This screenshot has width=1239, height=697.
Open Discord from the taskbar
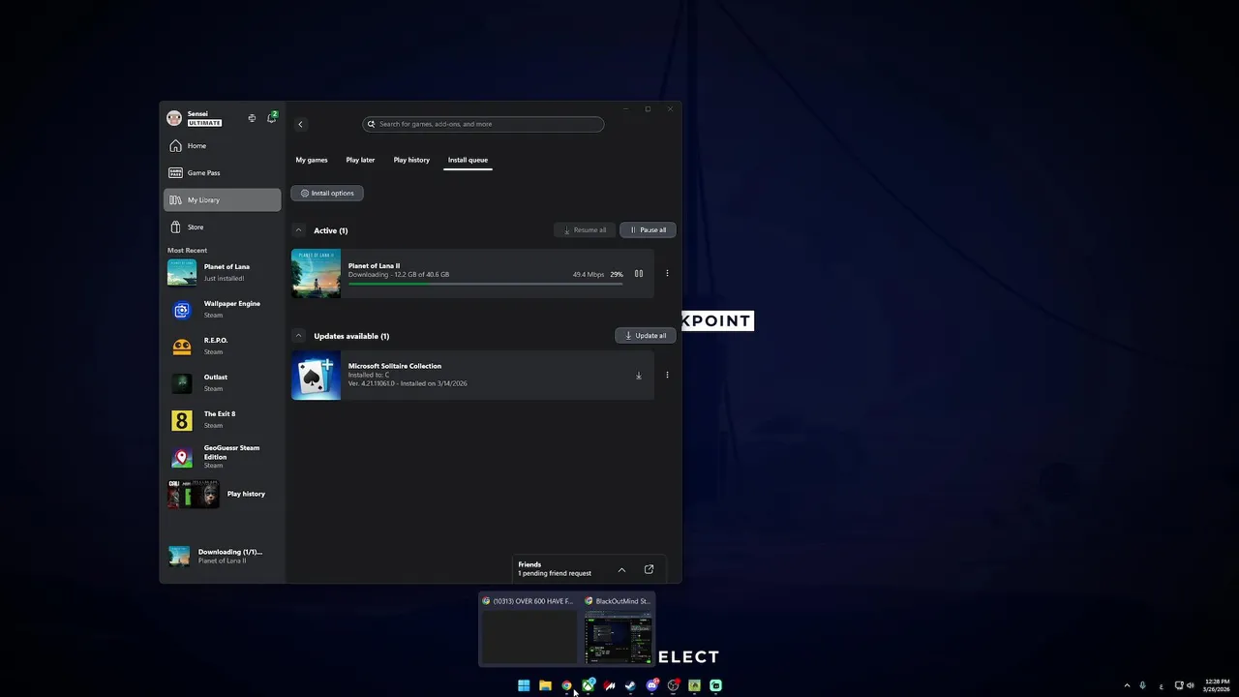coord(651,685)
